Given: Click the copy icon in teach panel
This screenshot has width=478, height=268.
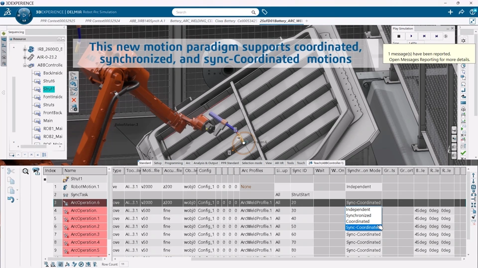Looking at the screenshot, I should click(x=10, y=181).
